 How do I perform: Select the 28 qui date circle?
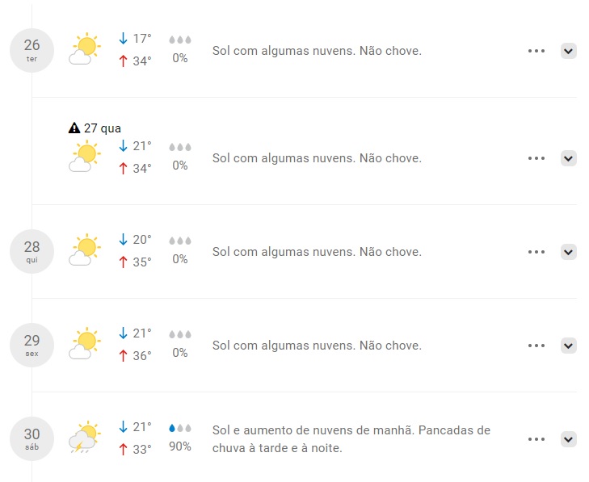32,250
